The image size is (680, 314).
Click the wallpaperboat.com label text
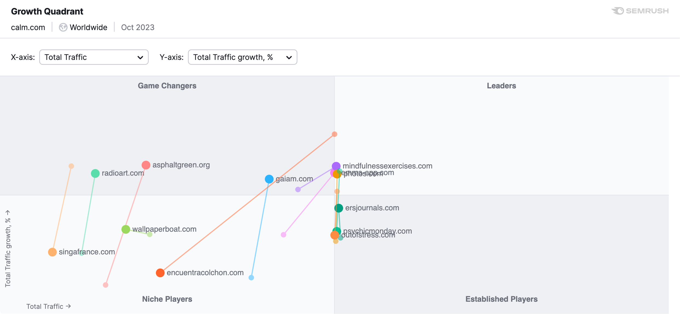tap(164, 229)
